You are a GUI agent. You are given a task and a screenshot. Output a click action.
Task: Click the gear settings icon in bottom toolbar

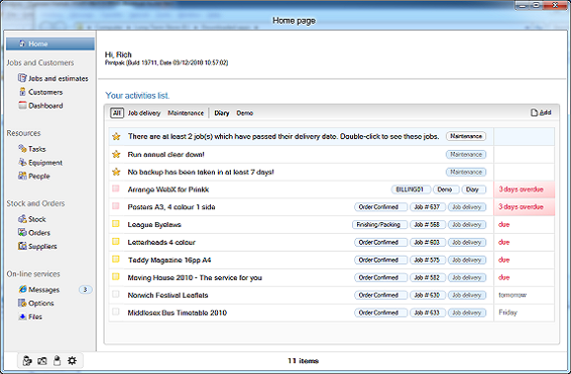pyautogui.click(x=72, y=361)
